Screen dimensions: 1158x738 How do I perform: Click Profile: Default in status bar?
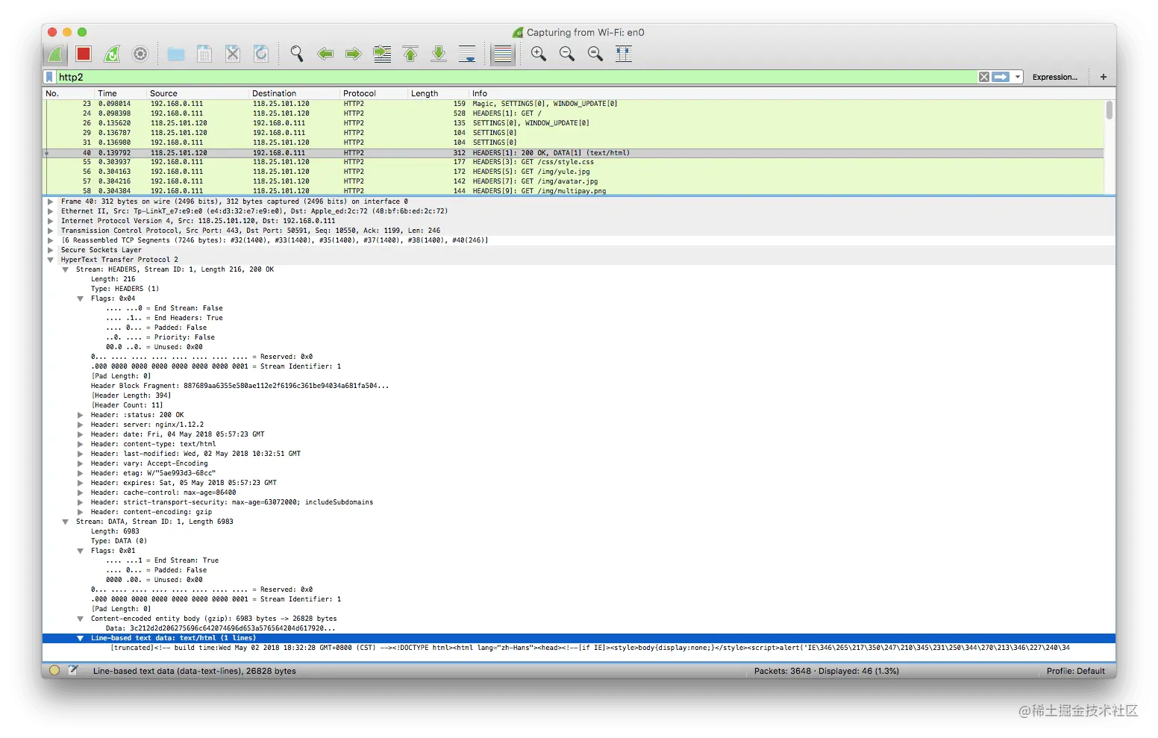click(x=1075, y=671)
